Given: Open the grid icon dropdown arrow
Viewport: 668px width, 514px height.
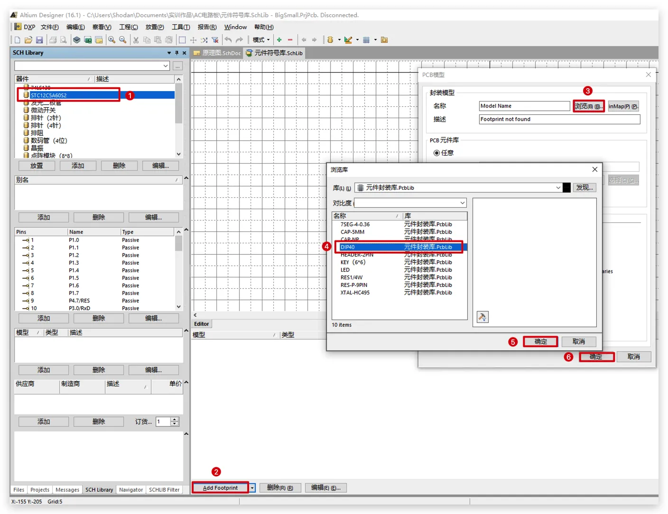Looking at the screenshot, I should [375, 40].
